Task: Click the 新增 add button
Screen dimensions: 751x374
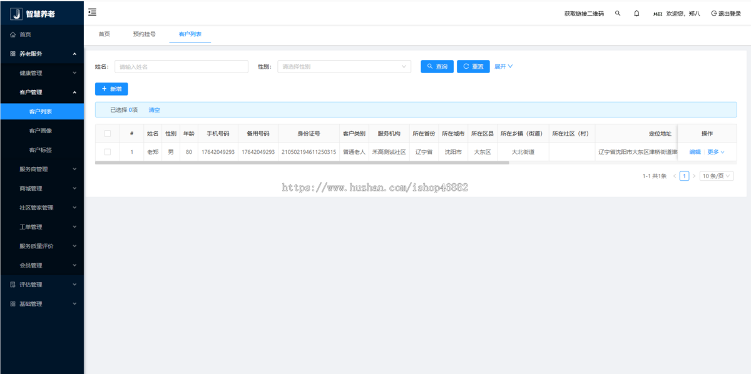Action: click(x=111, y=89)
